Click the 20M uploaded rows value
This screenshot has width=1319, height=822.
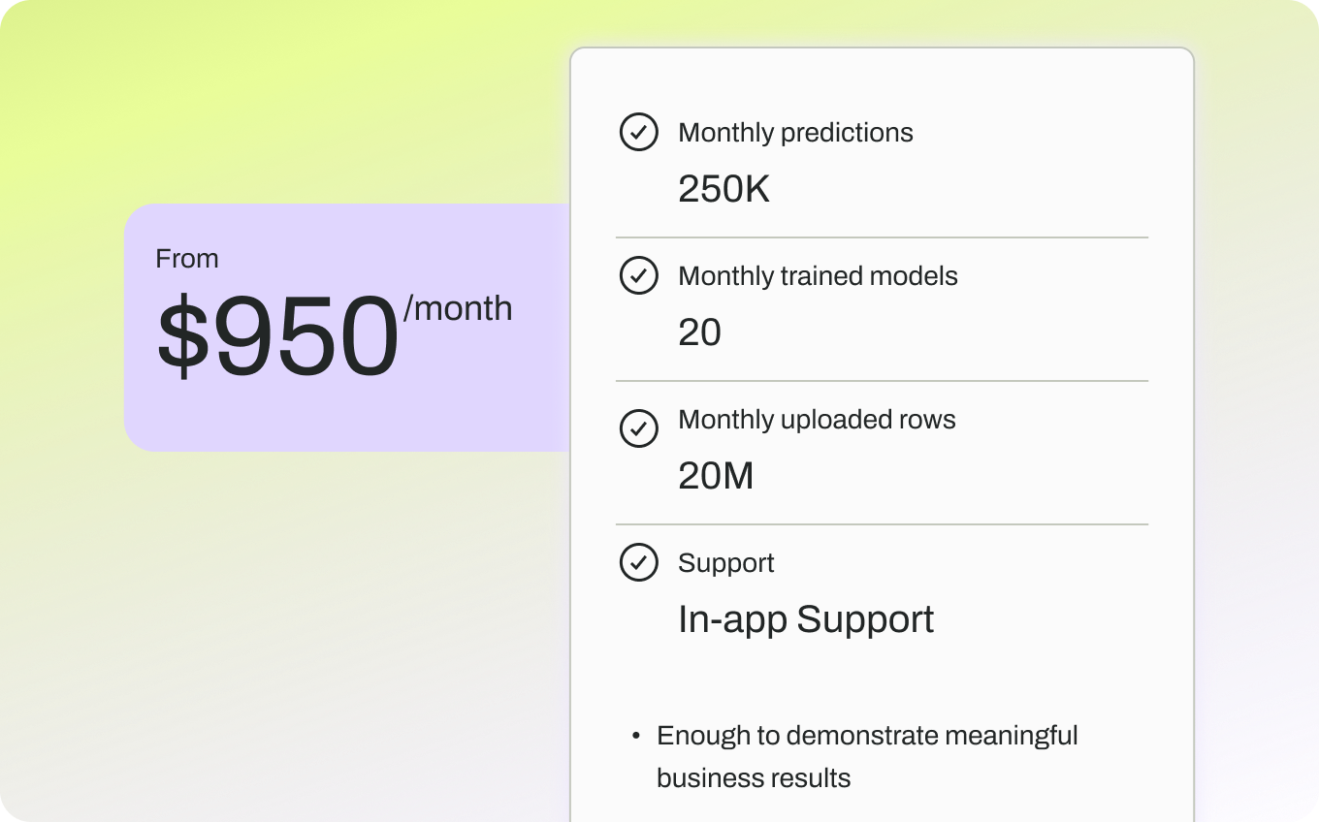click(x=716, y=476)
